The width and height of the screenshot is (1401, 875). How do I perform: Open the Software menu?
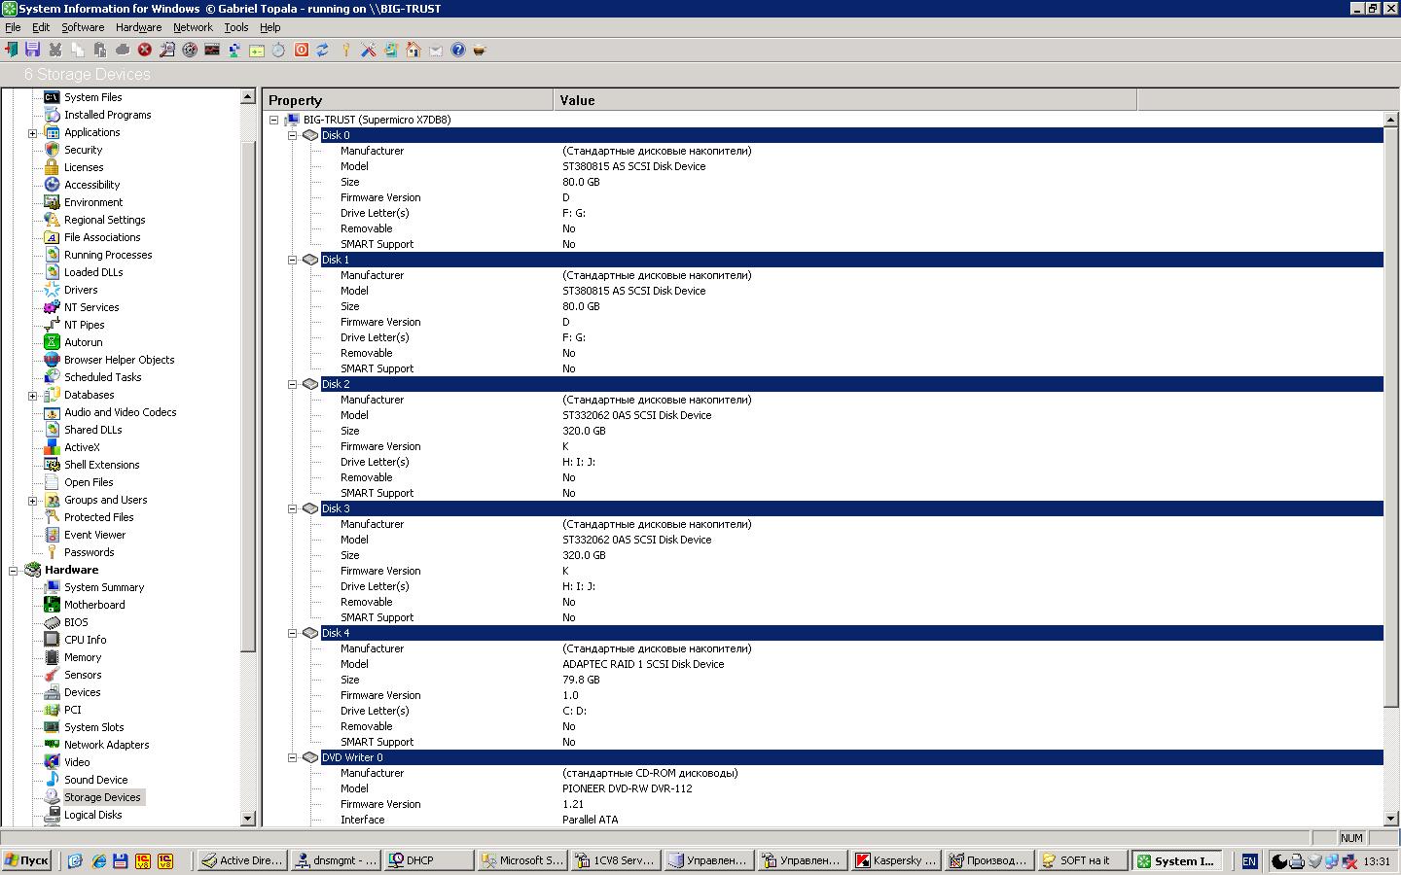(83, 27)
